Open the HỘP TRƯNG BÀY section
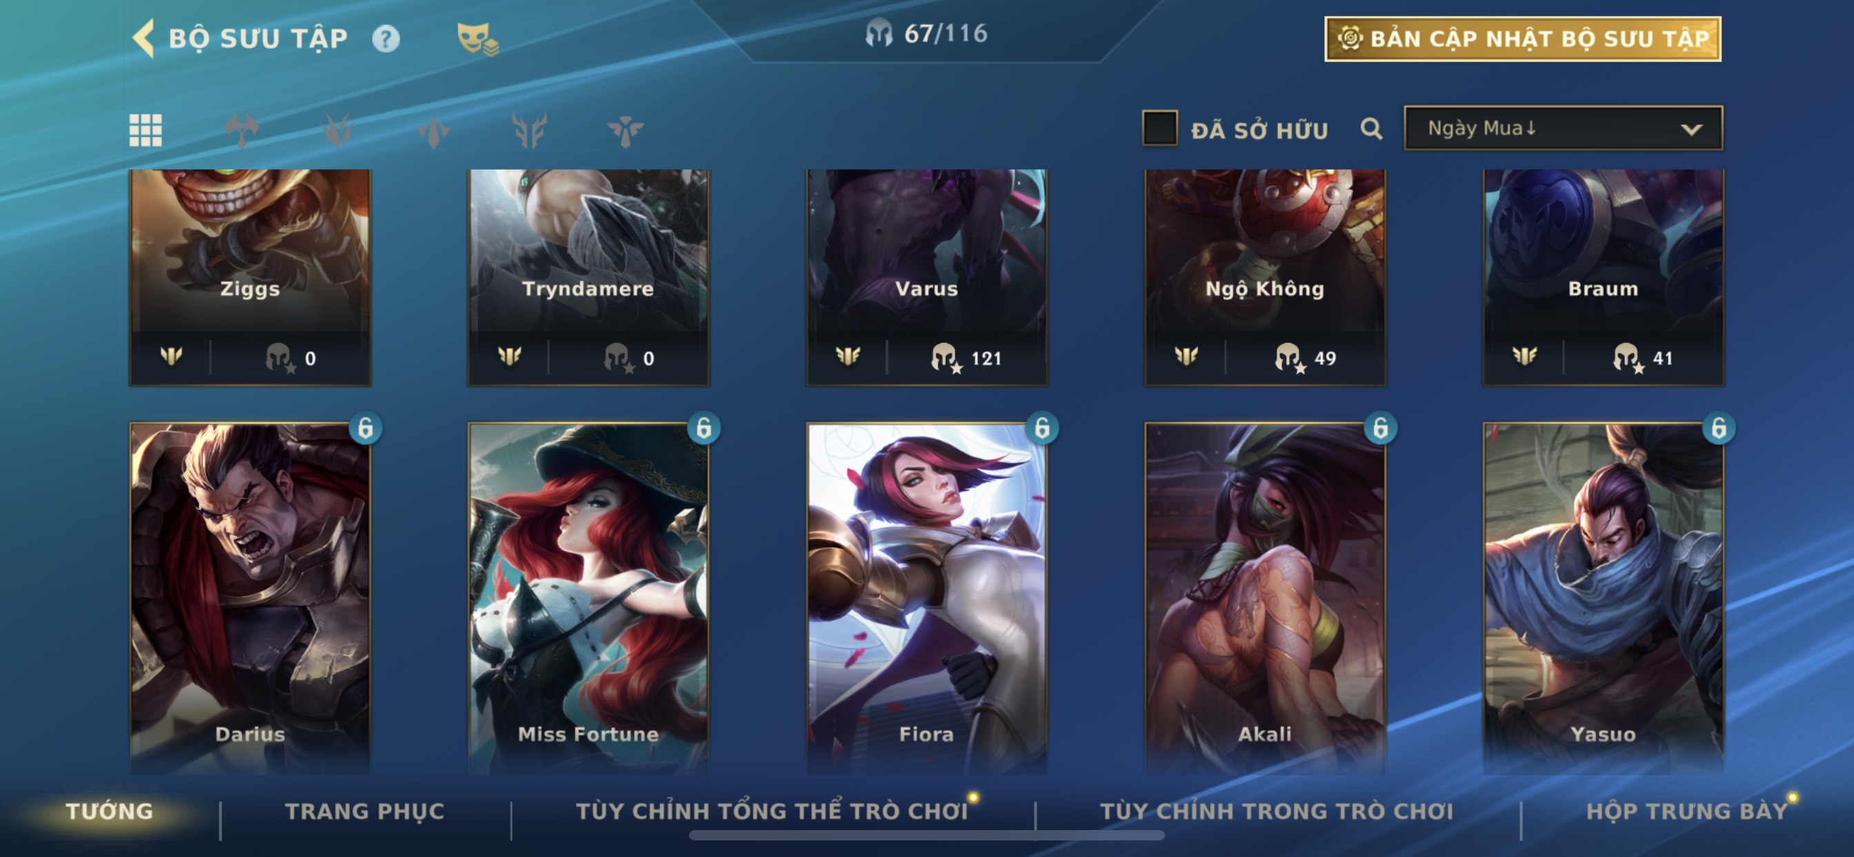This screenshot has width=1854, height=857. (1686, 811)
